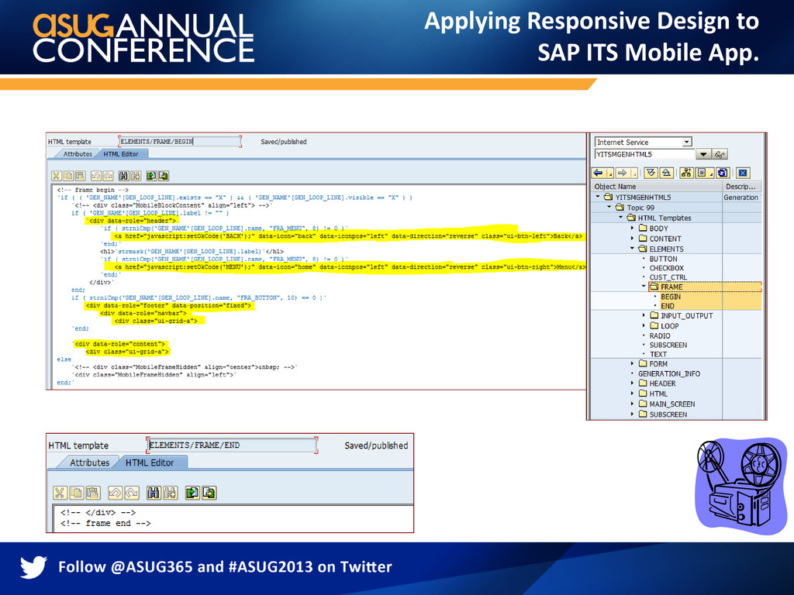794x595 pixels.
Task: Click Expand all nodes icon in navigator
Action: click(651, 173)
